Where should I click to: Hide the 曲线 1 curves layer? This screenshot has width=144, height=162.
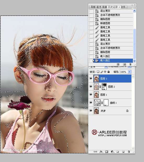click(91, 102)
